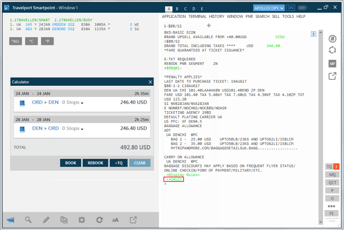Toggle the ON switch beside APOLLOCOPY
This screenshot has height=230, width=344.
click(291, 8)
